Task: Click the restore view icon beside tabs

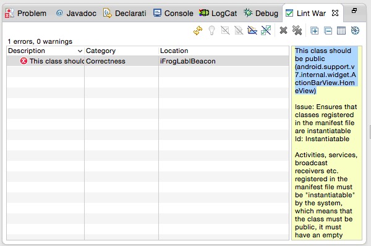Action: [x=354, y=10]
